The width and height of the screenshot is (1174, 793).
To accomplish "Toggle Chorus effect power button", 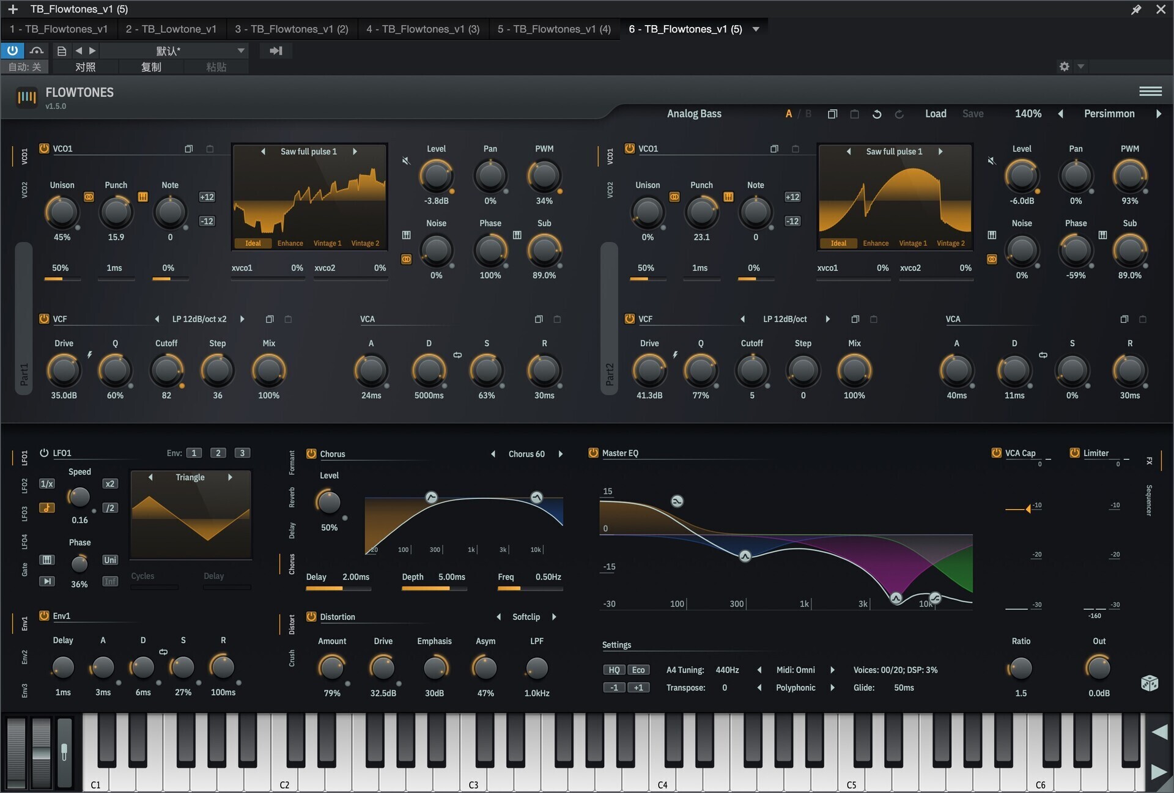I will tap(311, 453).
